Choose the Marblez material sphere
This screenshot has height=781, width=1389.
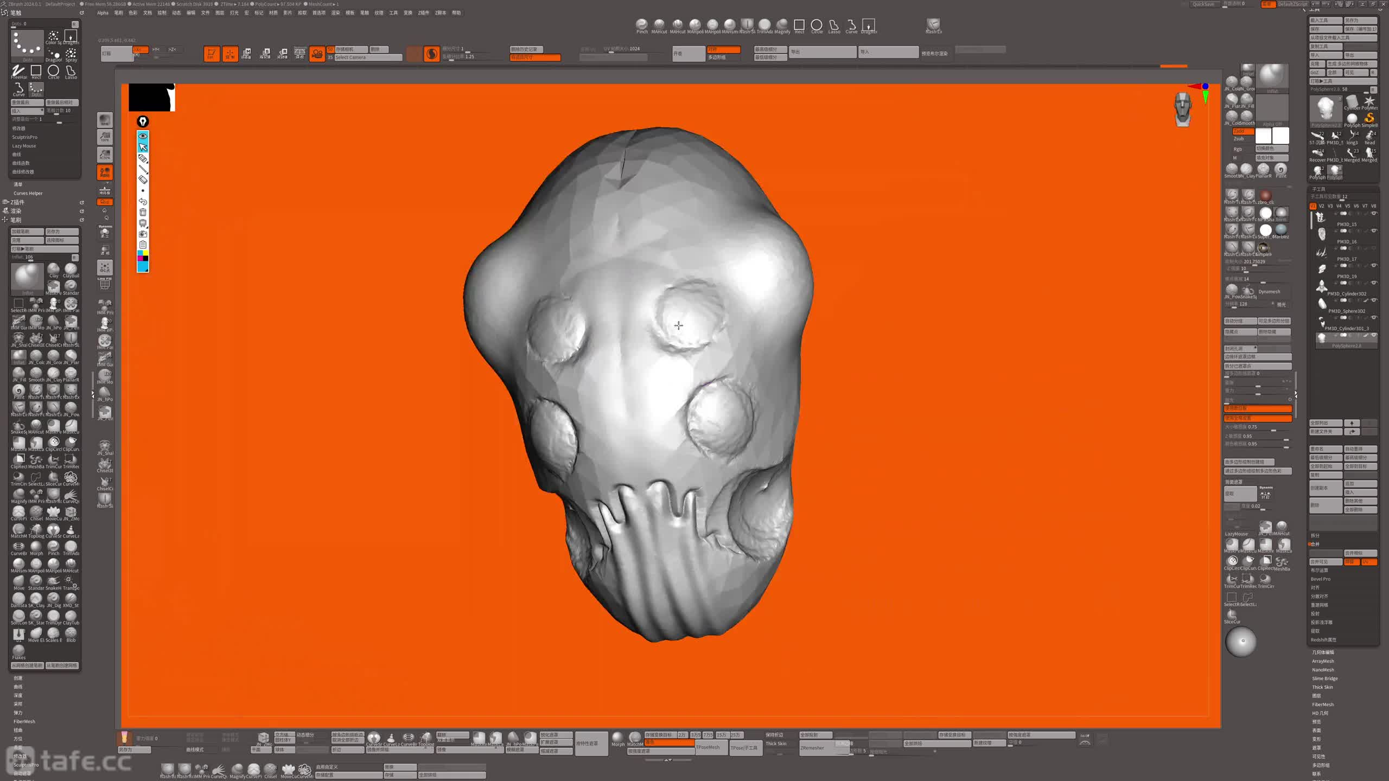tap(1281, 231)
